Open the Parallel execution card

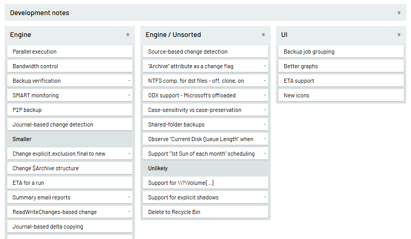pos(70,52)
